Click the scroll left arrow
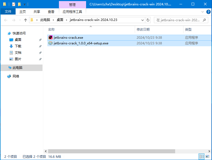The height and width of the screenshot is (160, 212). tap(46, 151)
